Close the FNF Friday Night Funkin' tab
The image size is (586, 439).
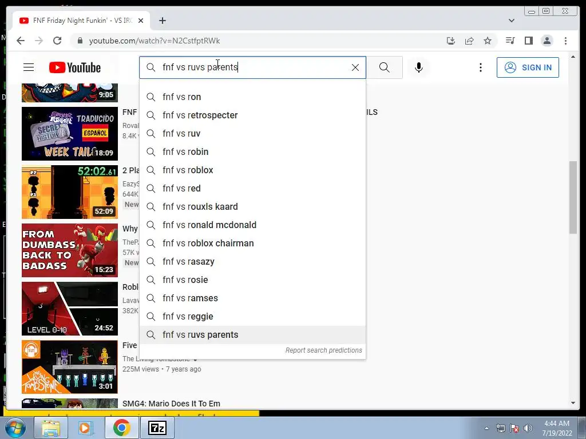tap(141, 21)
